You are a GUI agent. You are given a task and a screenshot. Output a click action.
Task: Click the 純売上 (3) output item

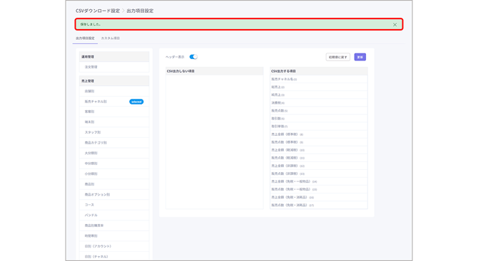pyautogui.click(x=319, y=95)
